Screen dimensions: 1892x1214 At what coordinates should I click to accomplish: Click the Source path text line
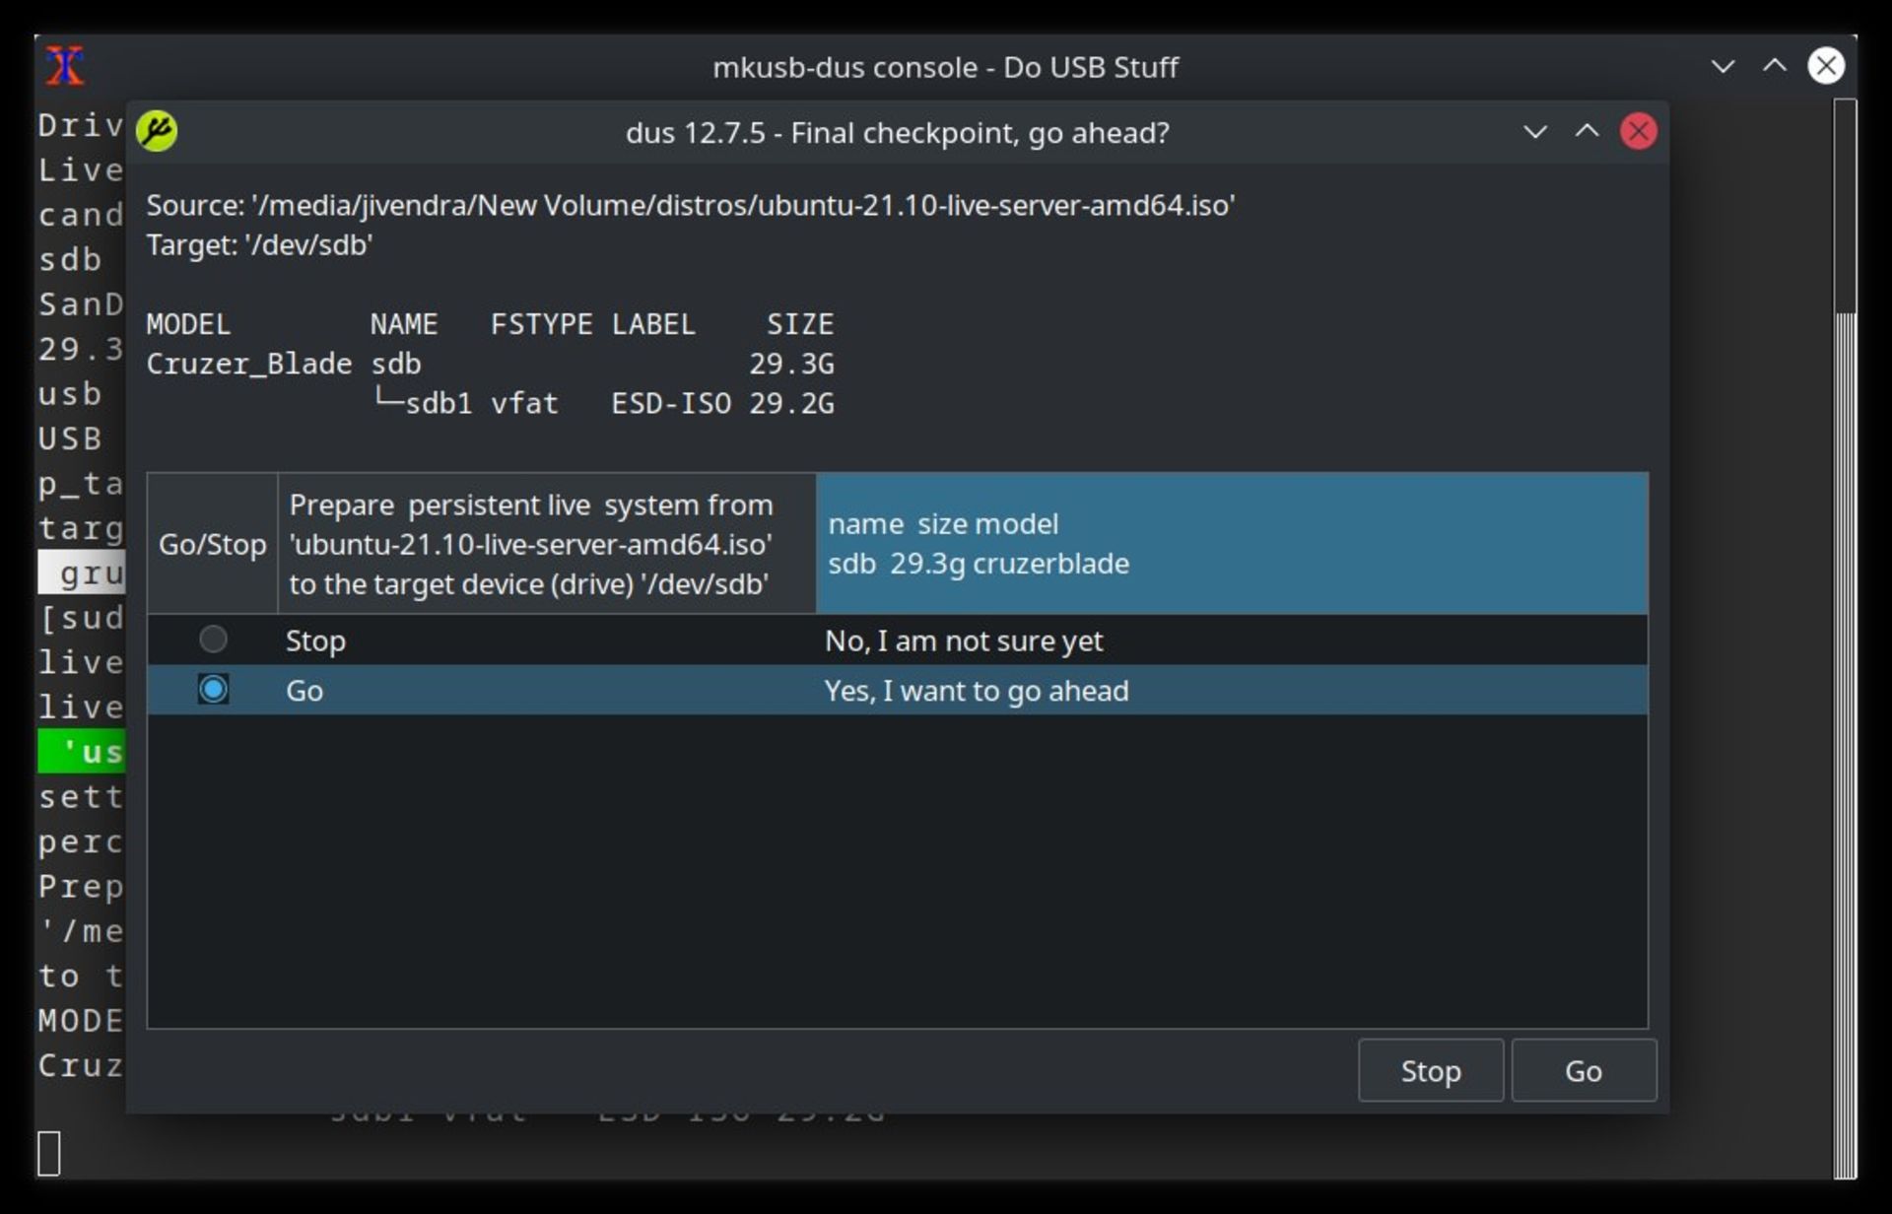tap(690, 205)
